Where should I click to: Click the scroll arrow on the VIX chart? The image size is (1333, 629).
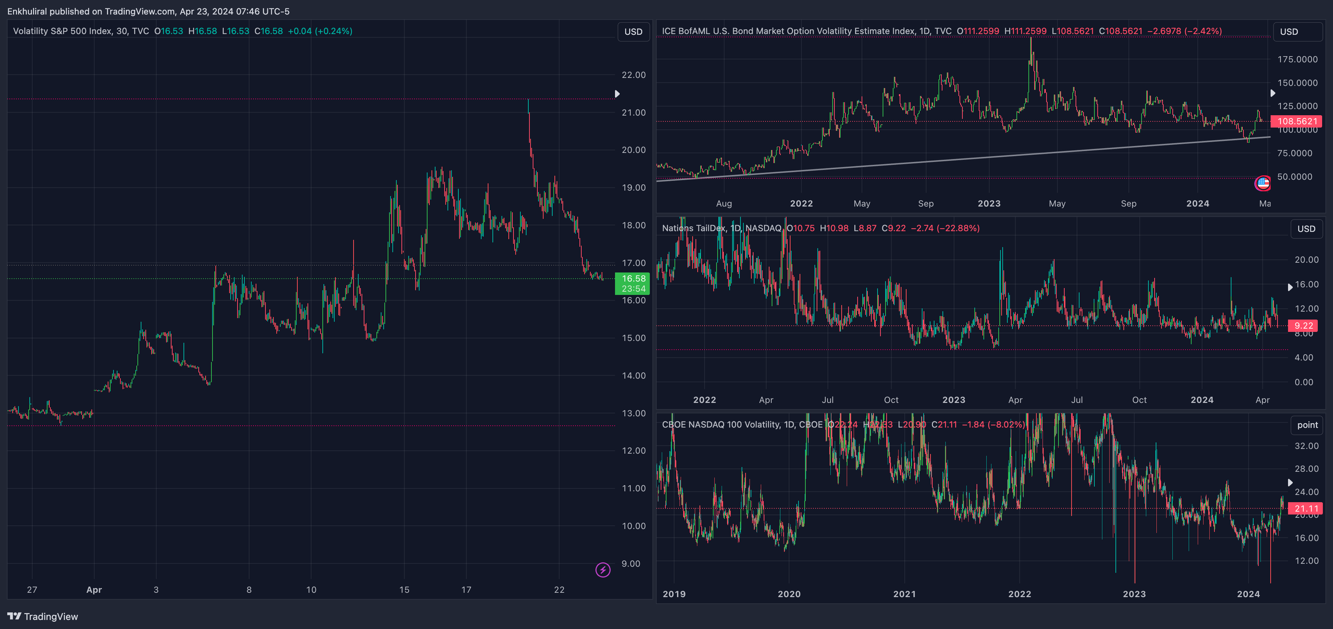pos(617,93)
